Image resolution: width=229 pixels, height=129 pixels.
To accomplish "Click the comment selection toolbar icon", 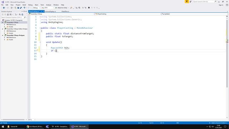I will (x=83, y=8).
